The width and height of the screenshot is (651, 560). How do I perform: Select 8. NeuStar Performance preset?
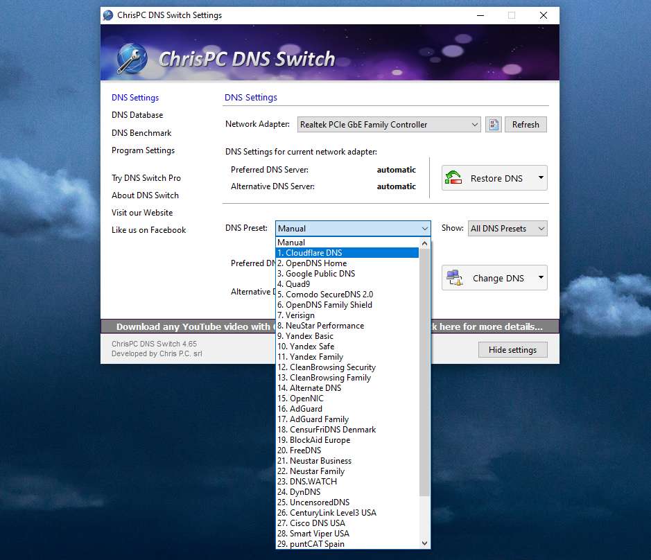tap(347, 326)
